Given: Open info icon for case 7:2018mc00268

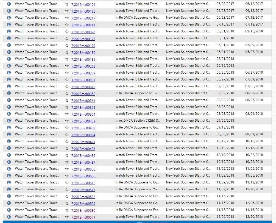Looking at the screenshot, I should [9, 65].
